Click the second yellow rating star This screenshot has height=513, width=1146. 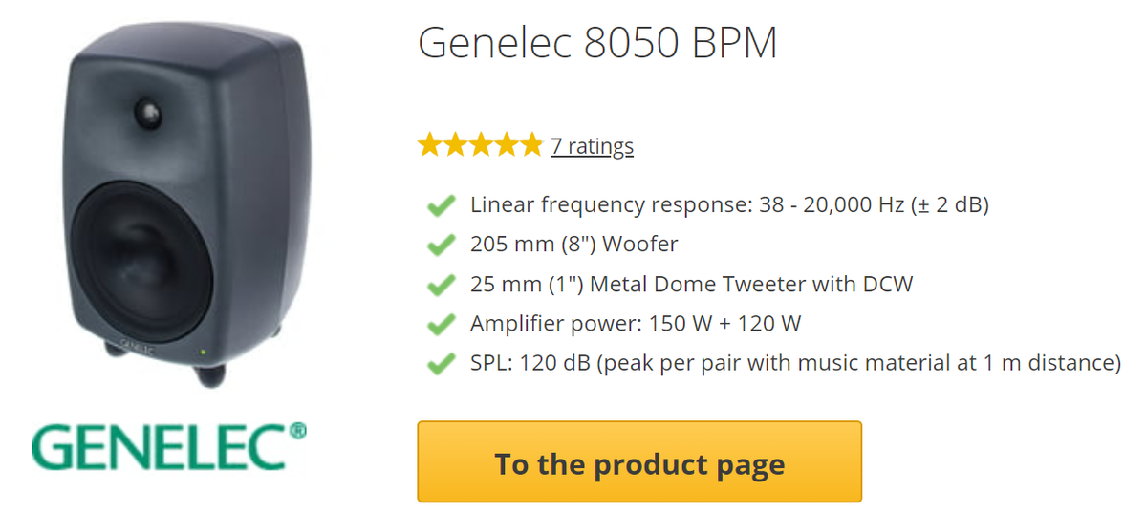[x=455, y=145]
